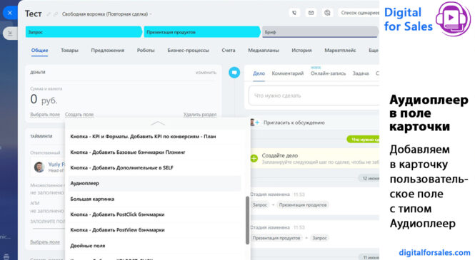
Task: Click Выбрать поле in Тайминги section
Action: pos(45,242)
